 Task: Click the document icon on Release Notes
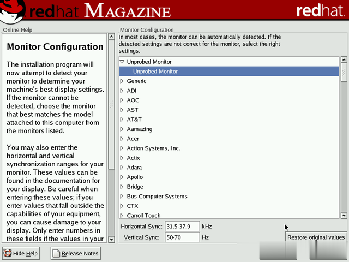[56, 253]
